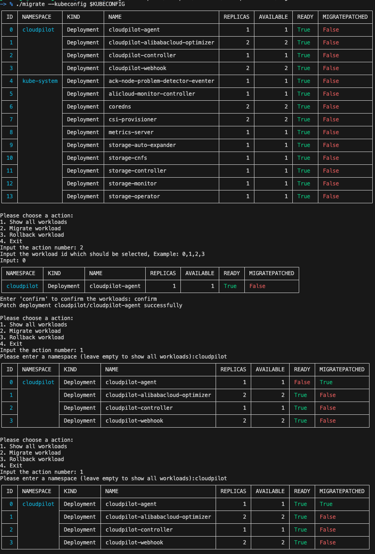Click the red False value in a READY column
The width and height of the screenshot is (375, 554).
(302, 382)
